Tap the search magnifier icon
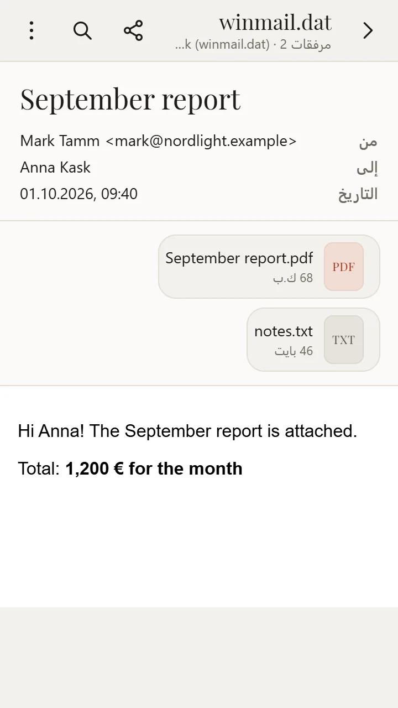Viewport: 398px width, 708px height. tap(82, 30)
